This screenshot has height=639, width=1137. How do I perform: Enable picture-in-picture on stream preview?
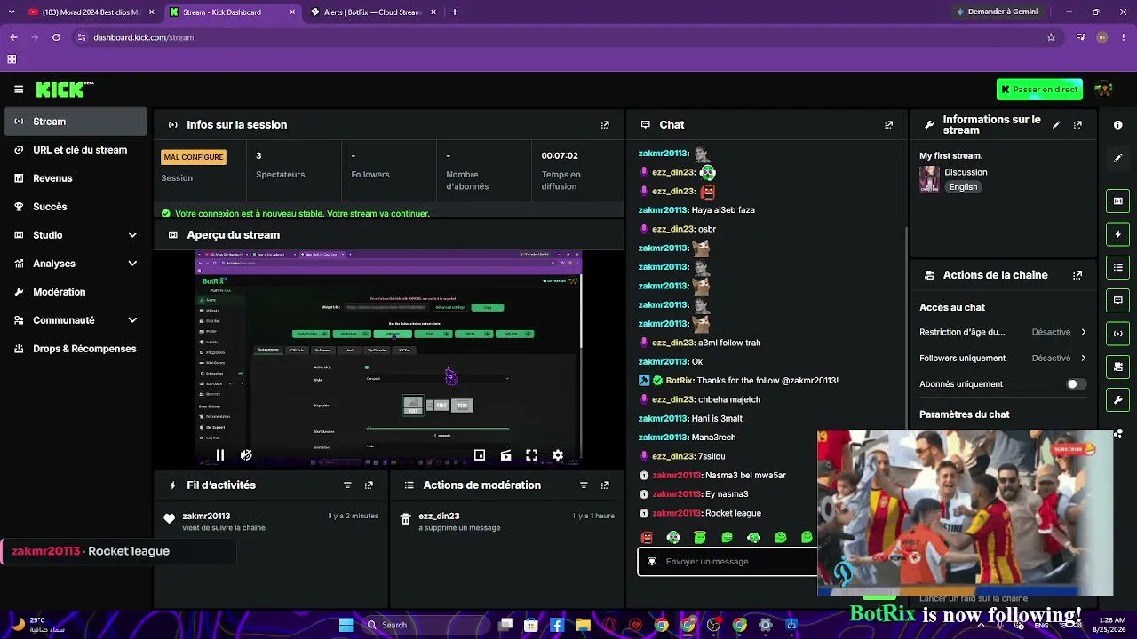[480, 455]
